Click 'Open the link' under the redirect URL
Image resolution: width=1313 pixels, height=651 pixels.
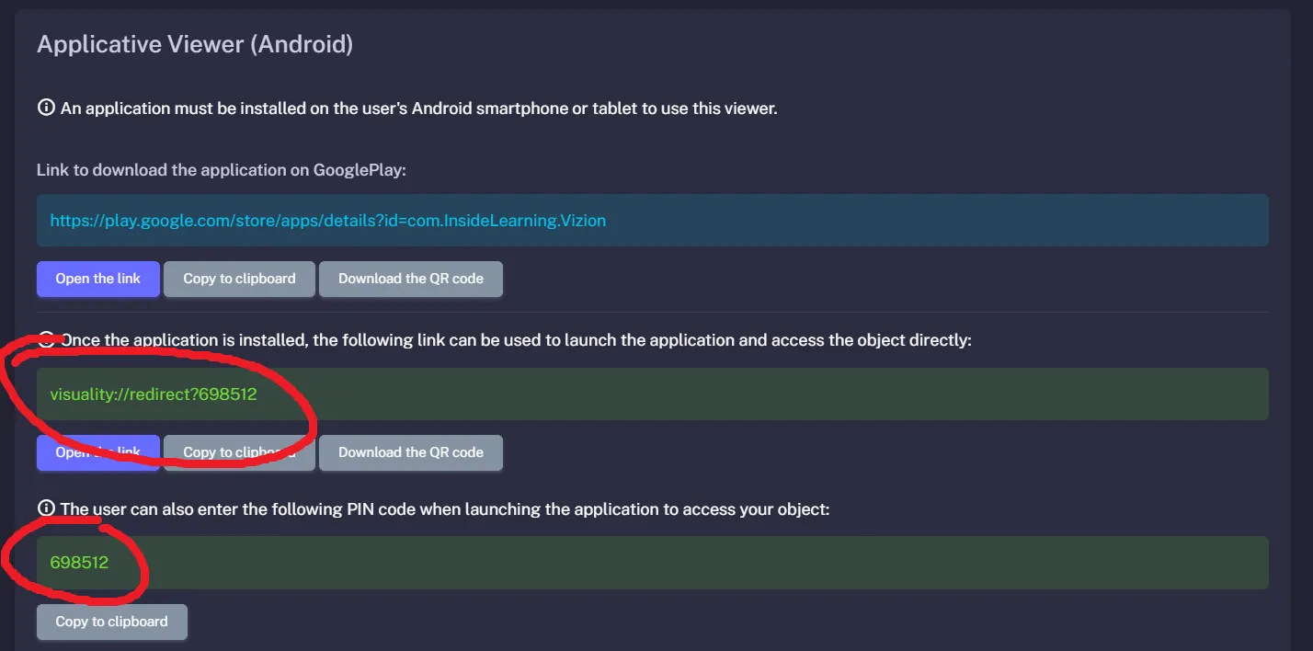point(97,452)
